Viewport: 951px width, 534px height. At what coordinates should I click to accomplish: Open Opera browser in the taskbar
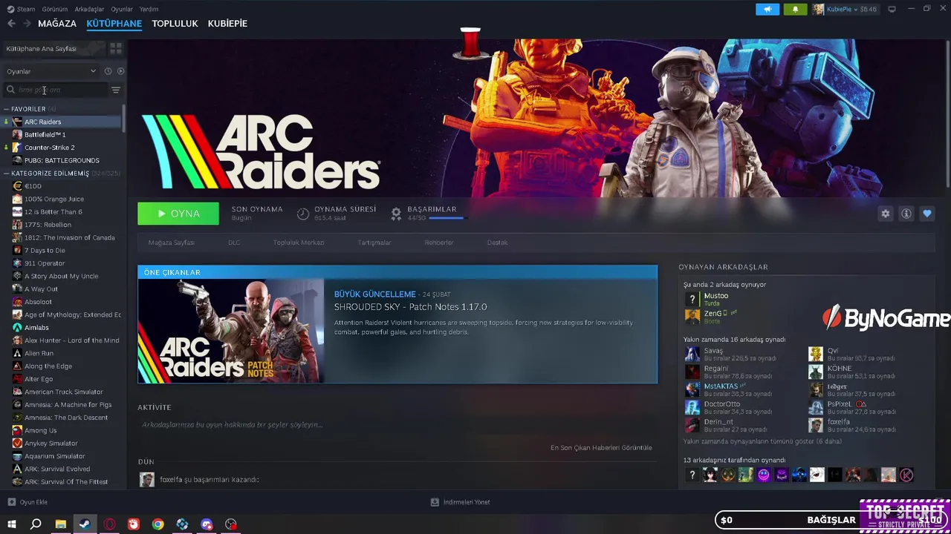click(109, 524)
